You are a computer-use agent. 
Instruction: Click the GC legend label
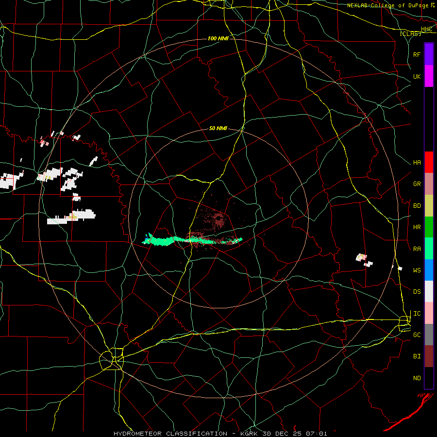click(417, 335)
